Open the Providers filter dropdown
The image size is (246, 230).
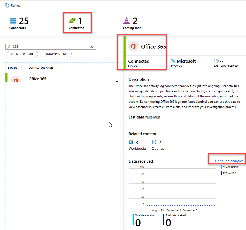(22, 54)
